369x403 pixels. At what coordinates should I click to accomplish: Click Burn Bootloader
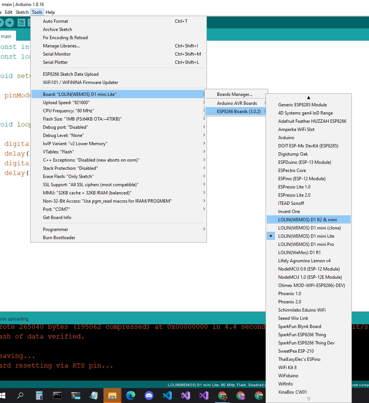pos(119,237)
